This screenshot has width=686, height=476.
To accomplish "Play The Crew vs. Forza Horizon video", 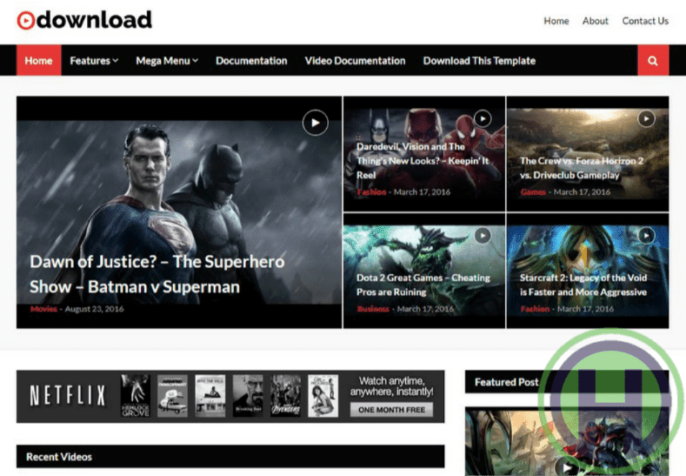I will pos(646,118).
